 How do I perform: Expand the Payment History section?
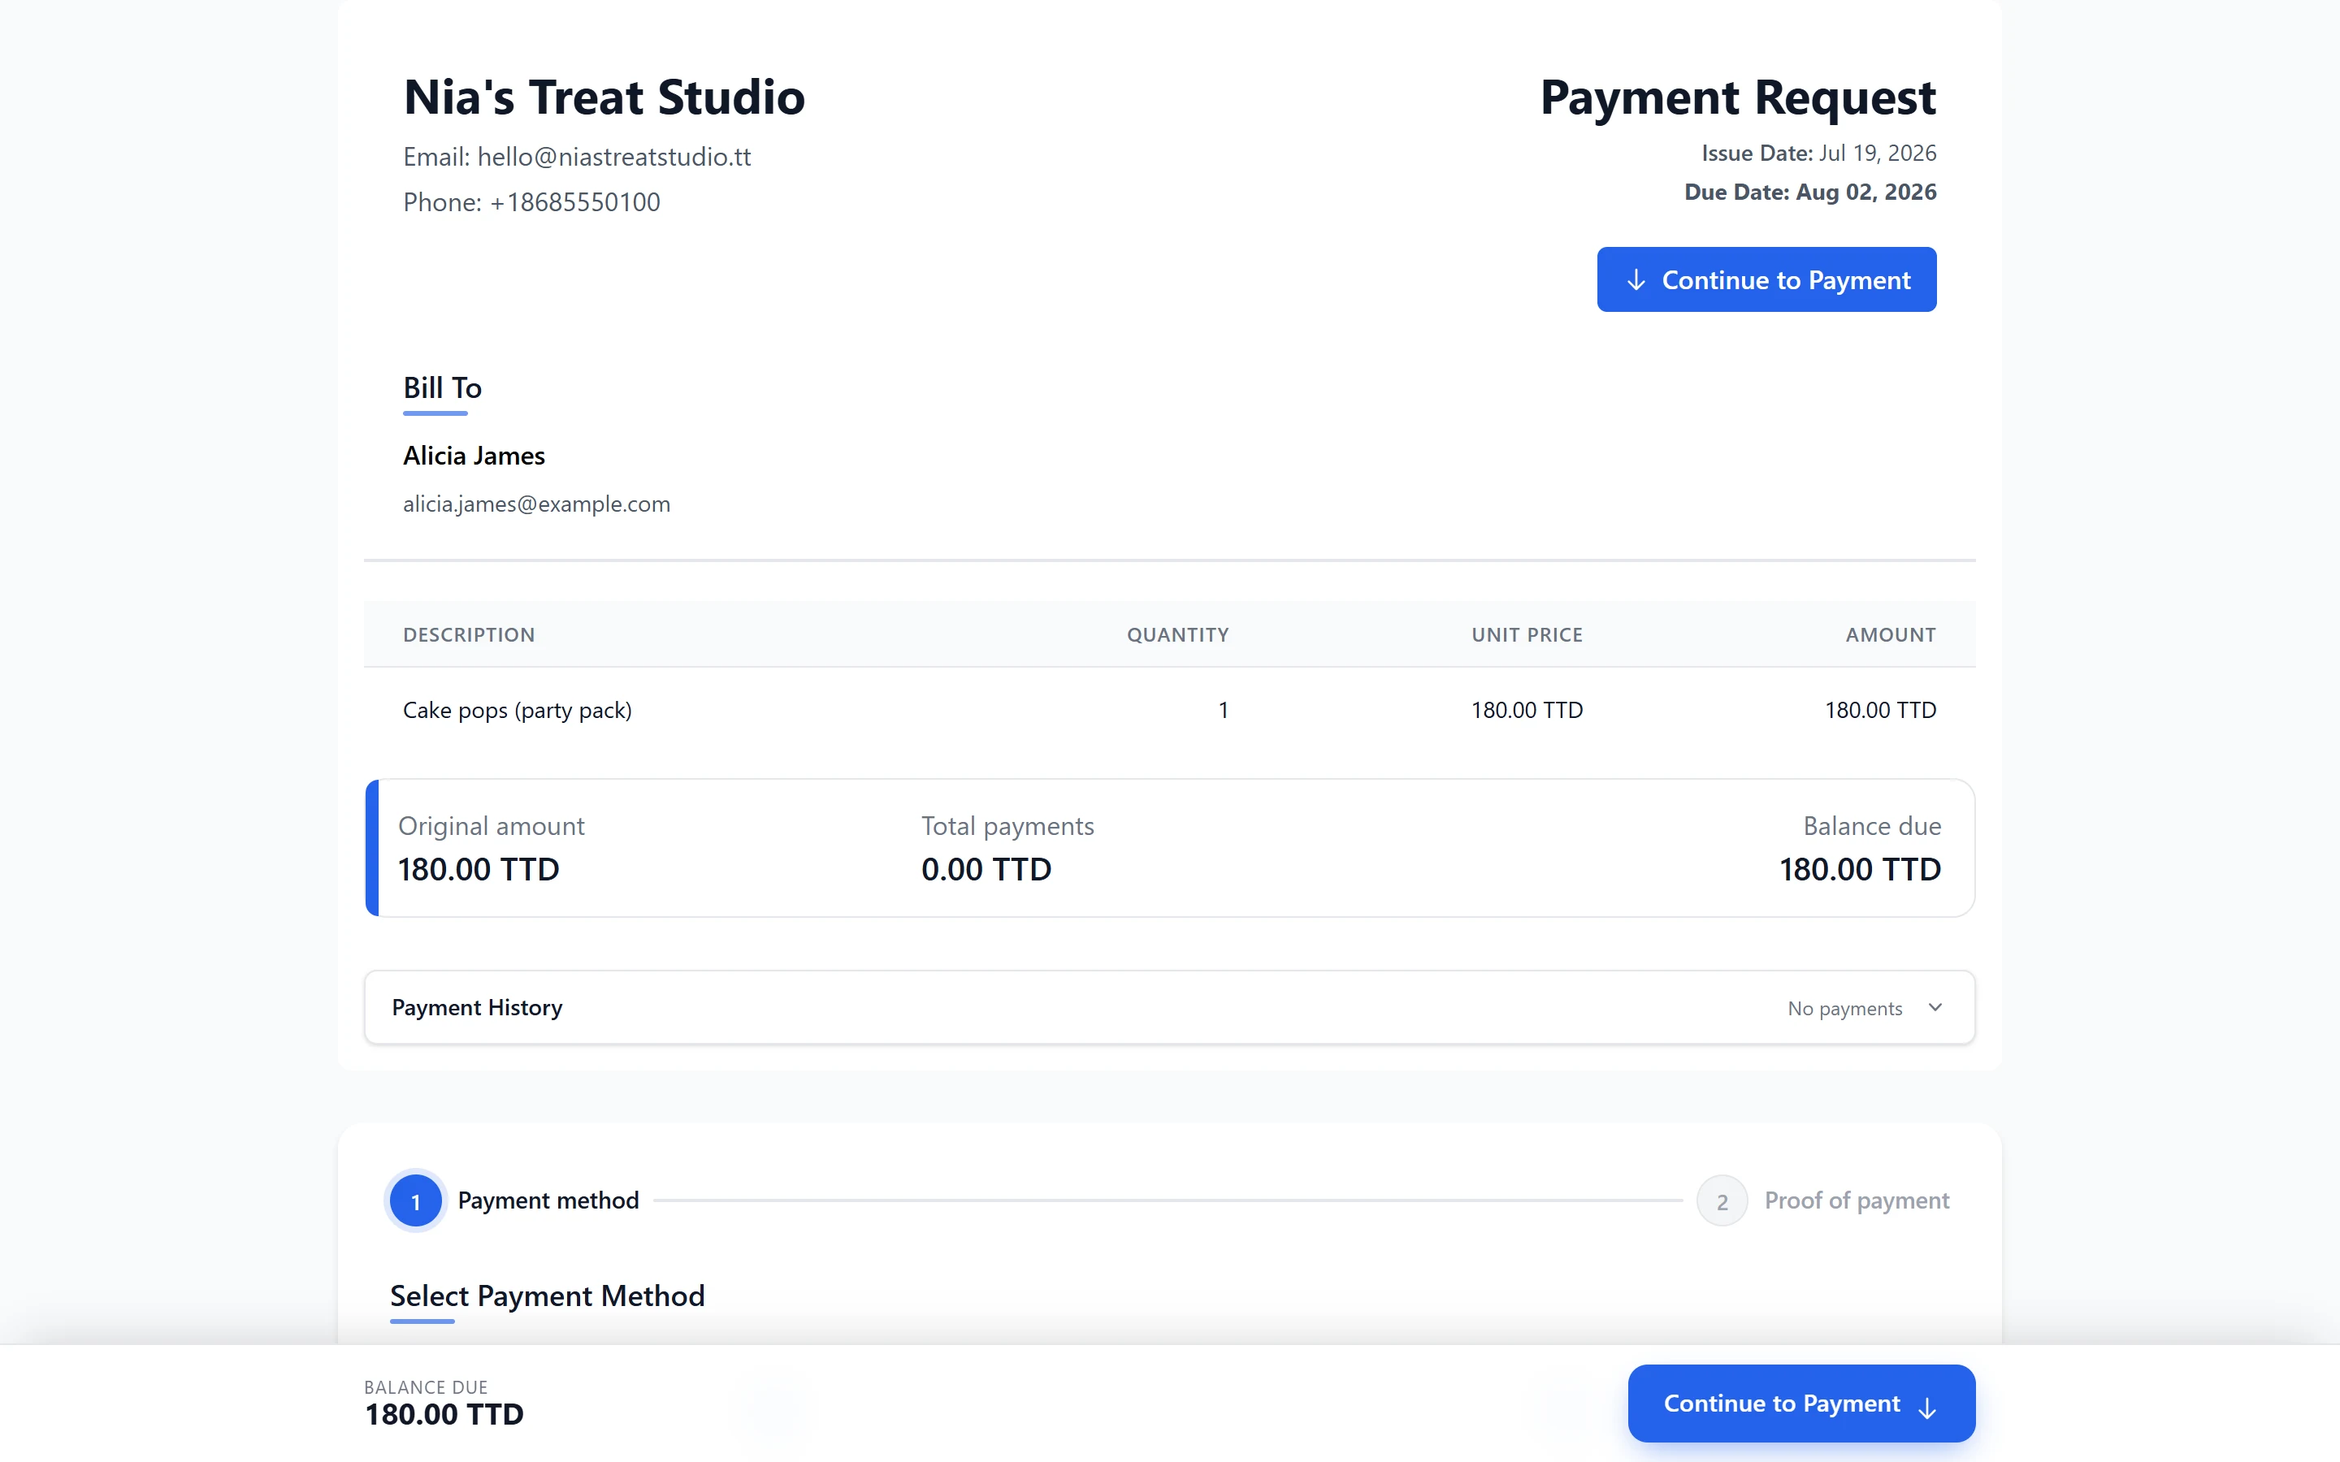pyautogui.click(x=1169, y=1007)
